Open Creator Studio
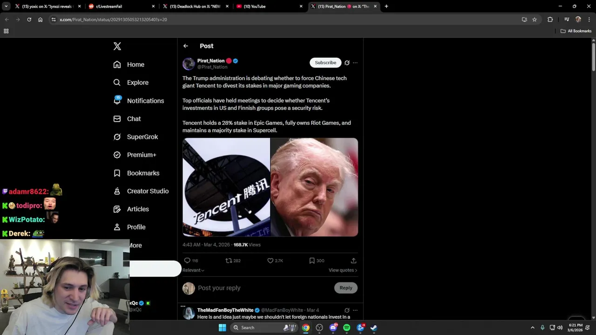 tap(141, 191)
